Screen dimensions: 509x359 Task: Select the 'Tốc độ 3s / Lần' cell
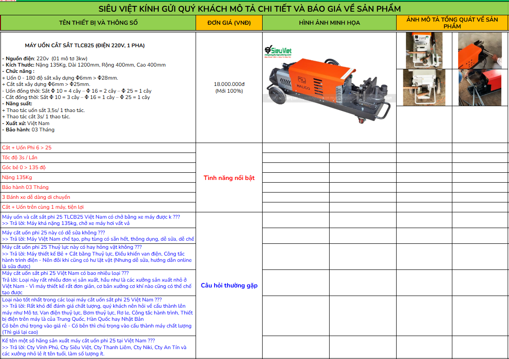(98, 158)
